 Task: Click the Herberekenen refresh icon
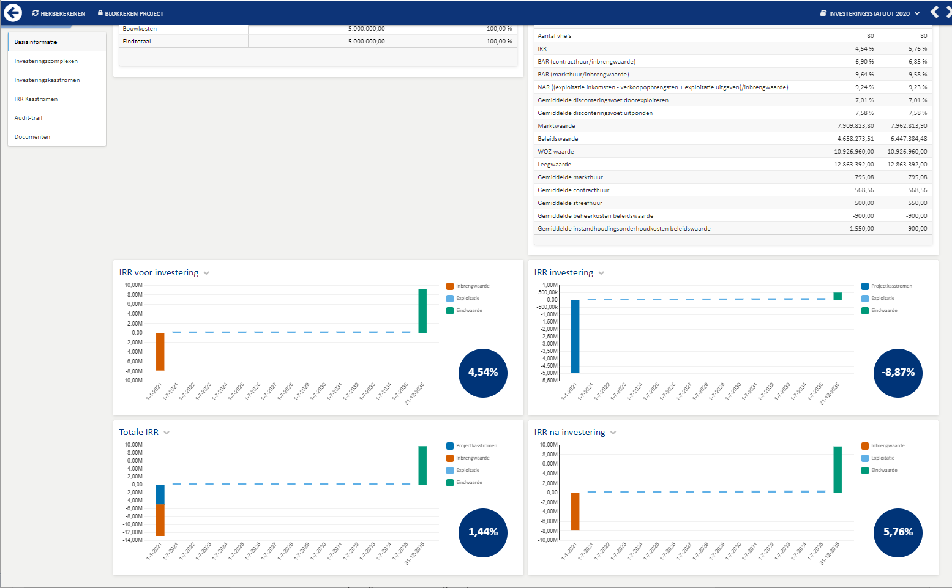pyautogui.click(x=36, y=13)
